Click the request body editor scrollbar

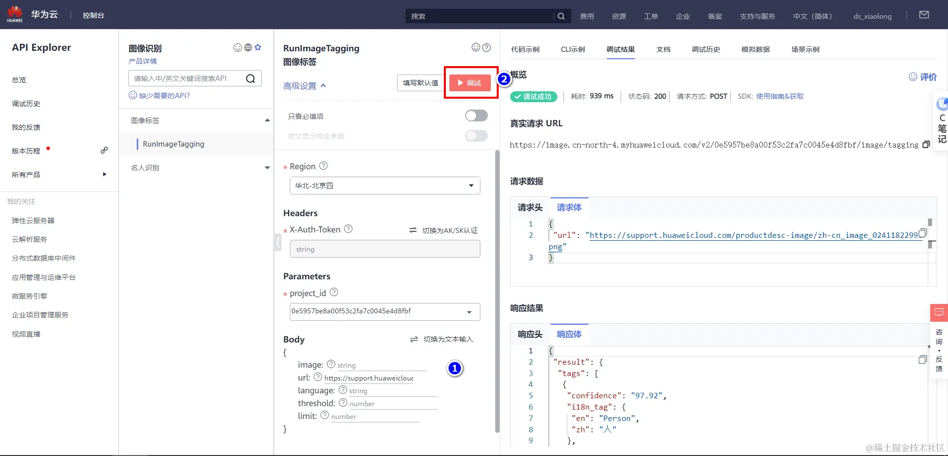[930, 222]
